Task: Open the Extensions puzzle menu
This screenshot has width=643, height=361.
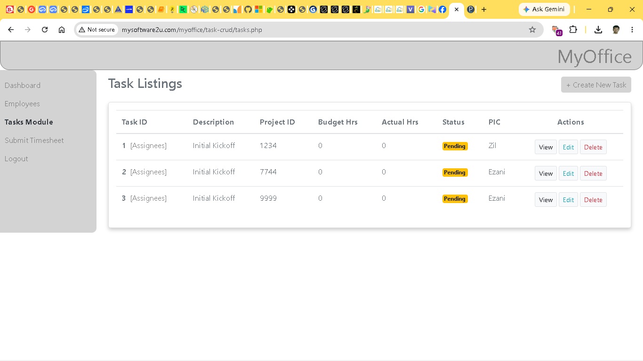Action: click(573, 30)
